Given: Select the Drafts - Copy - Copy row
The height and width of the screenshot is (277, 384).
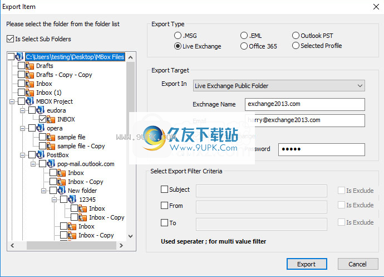Looking at the screenshot, I should (64, 75).
